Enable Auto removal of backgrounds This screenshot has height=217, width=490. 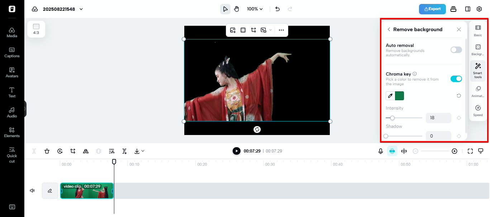[456, 49]
